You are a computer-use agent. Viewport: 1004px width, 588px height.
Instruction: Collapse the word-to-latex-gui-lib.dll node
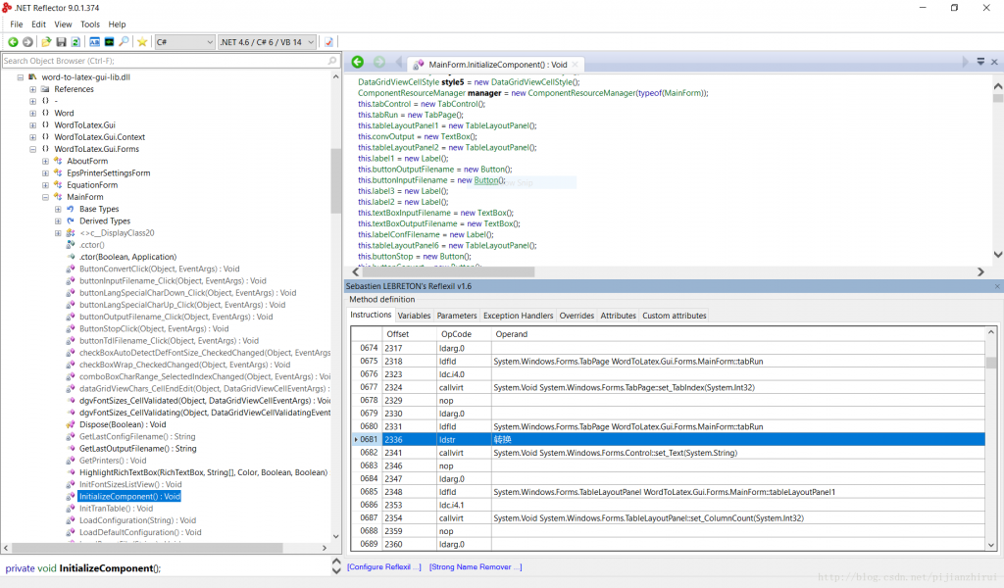21,77
